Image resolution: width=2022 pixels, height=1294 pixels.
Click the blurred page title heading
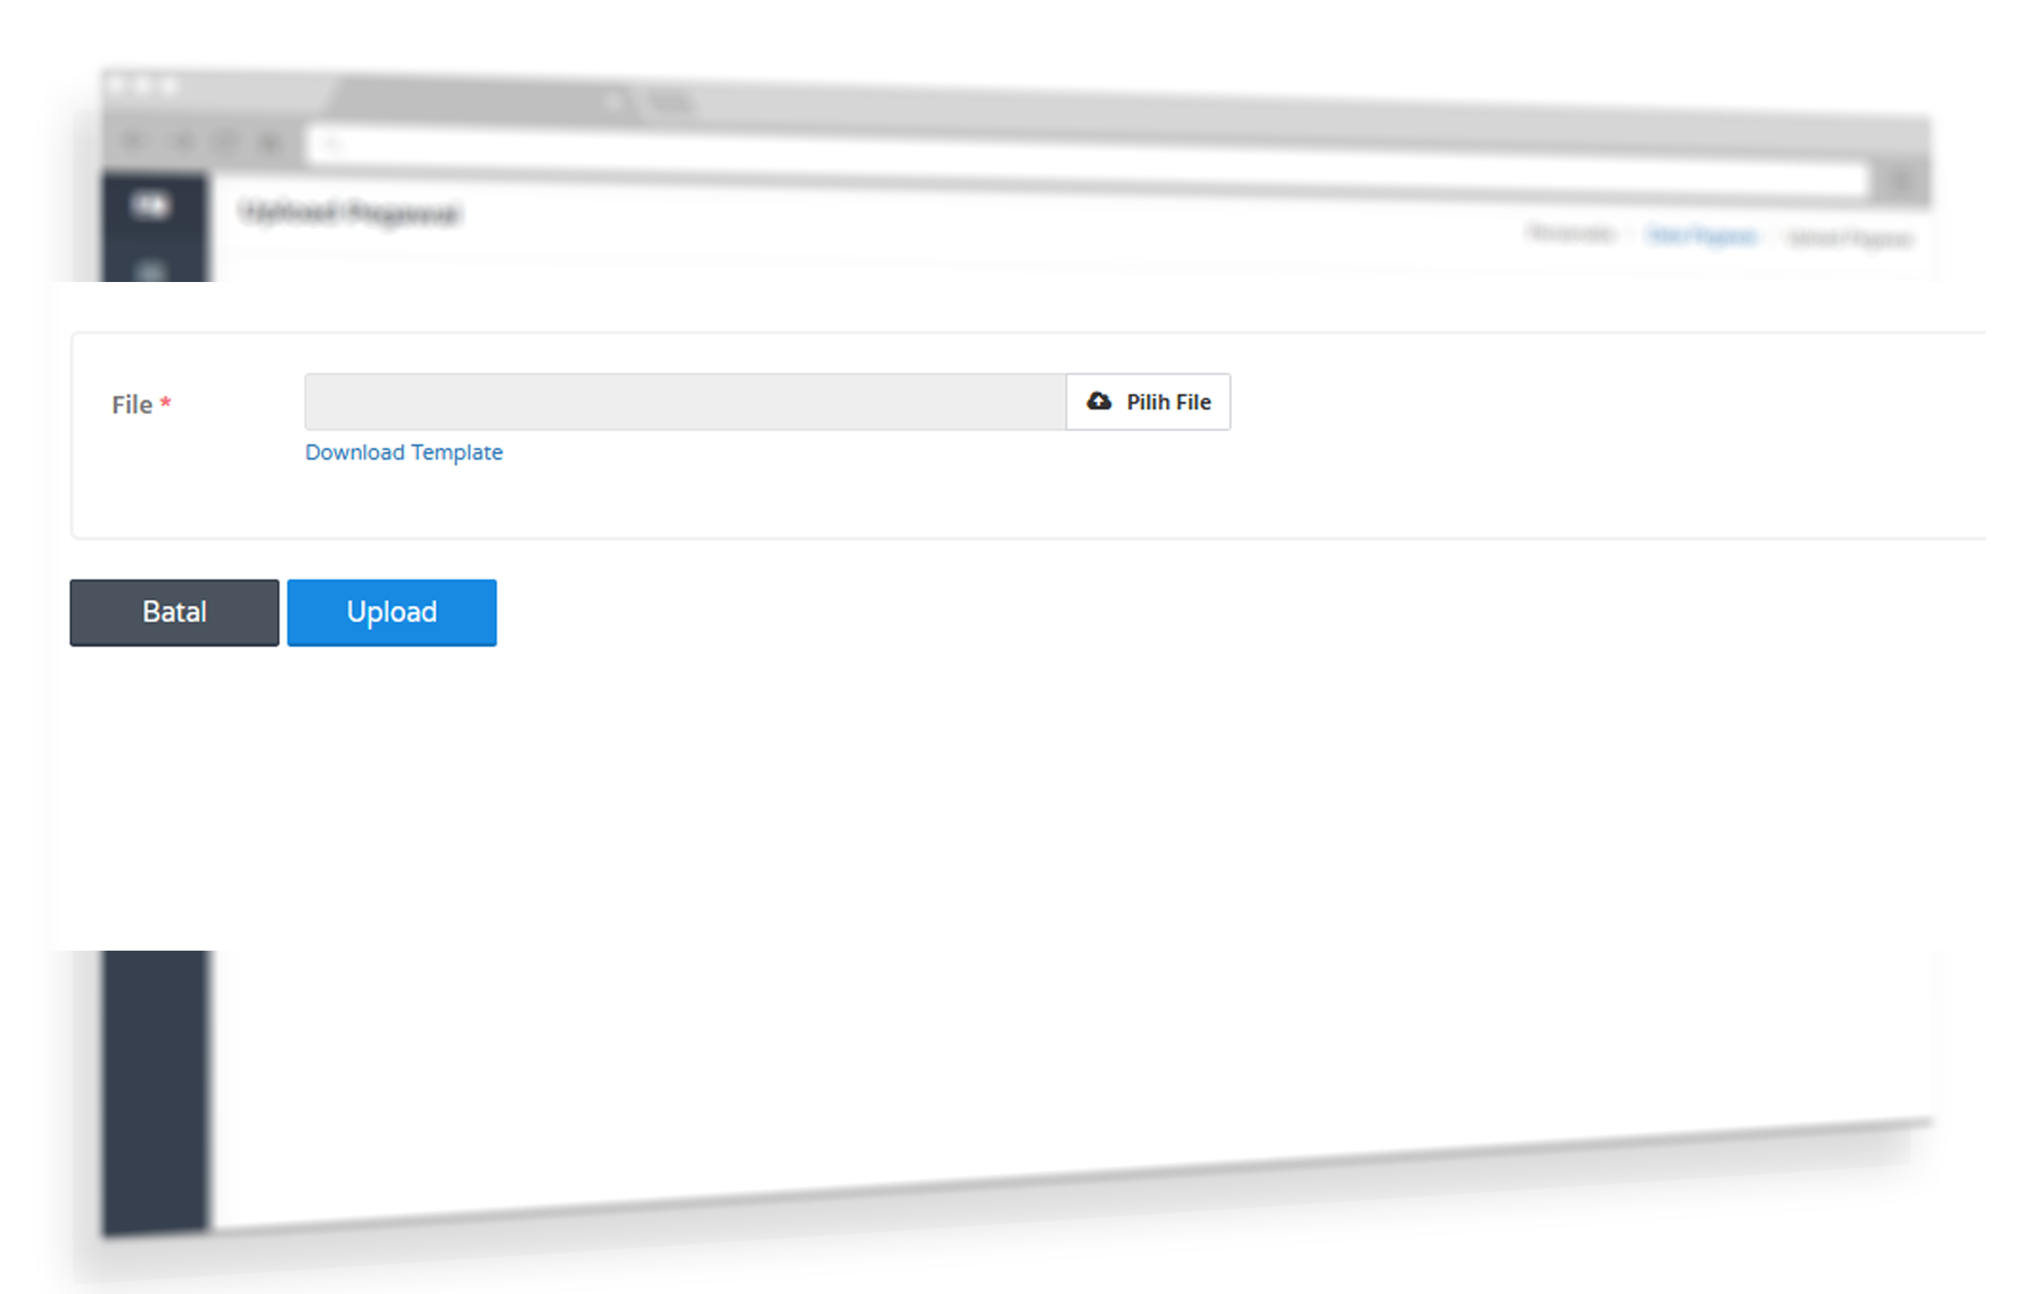350,213
